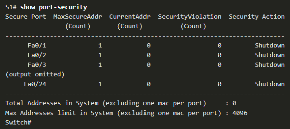Screen dimensions: 290x129
Task: Click the 'CurrentAddr' column header
Action: pyautogui.click(x=130, y=17)
